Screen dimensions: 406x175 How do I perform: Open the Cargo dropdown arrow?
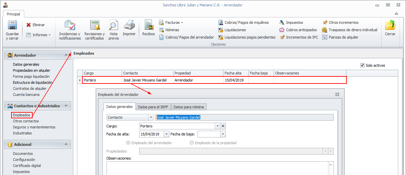point(217,126)
